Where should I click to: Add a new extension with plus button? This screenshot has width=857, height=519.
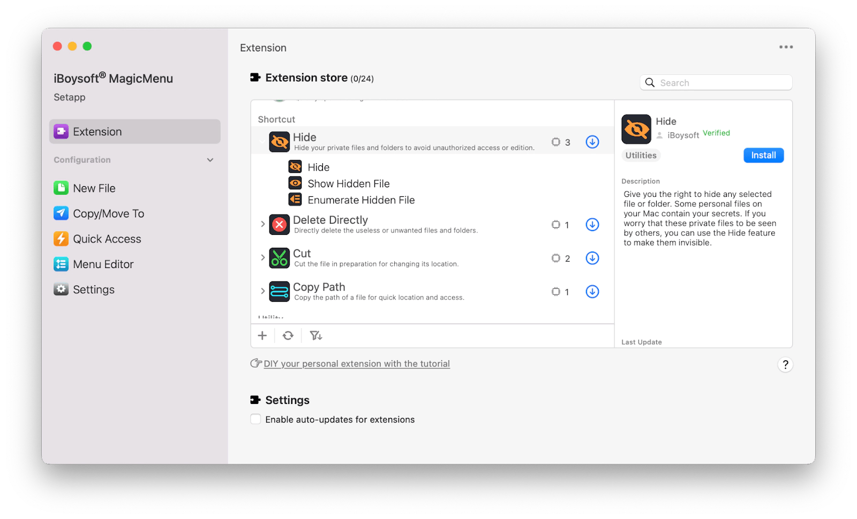[262, 335]
